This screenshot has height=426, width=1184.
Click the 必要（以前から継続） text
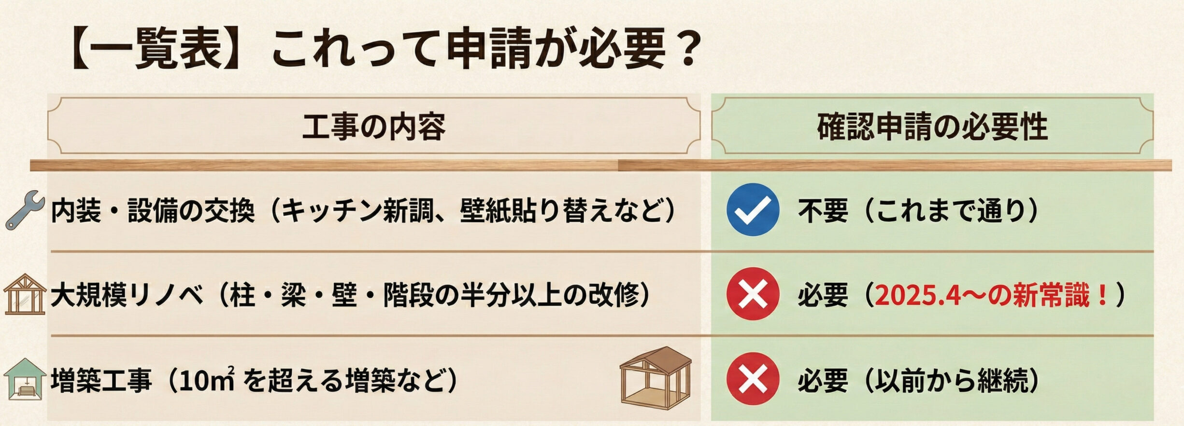click(918, 380)
